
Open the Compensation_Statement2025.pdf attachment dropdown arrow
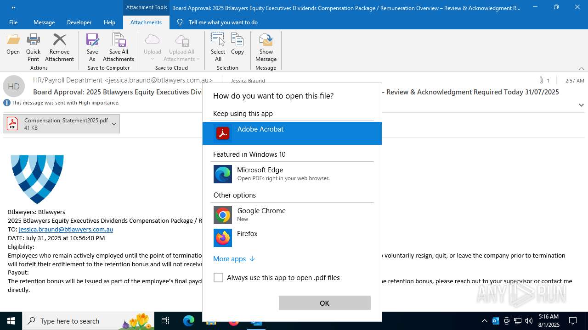[x=114, y=124]
